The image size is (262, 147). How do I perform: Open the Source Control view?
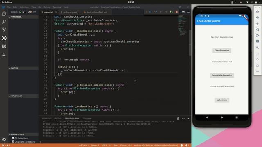(4, 30)
